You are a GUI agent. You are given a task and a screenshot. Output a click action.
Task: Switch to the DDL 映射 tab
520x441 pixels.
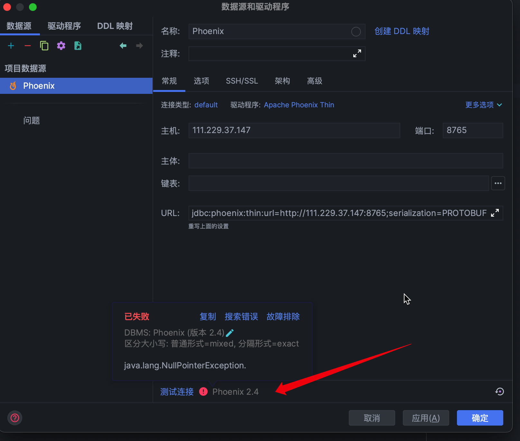(x=115, y=26)
